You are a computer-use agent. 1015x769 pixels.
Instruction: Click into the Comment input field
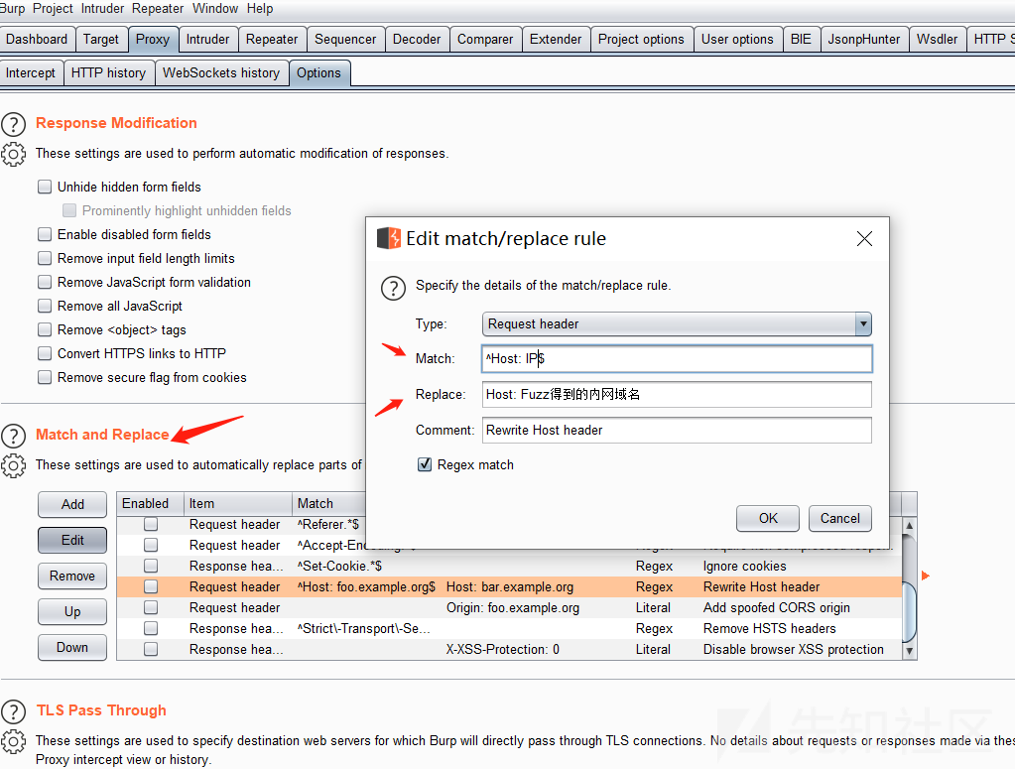point(677,430)
